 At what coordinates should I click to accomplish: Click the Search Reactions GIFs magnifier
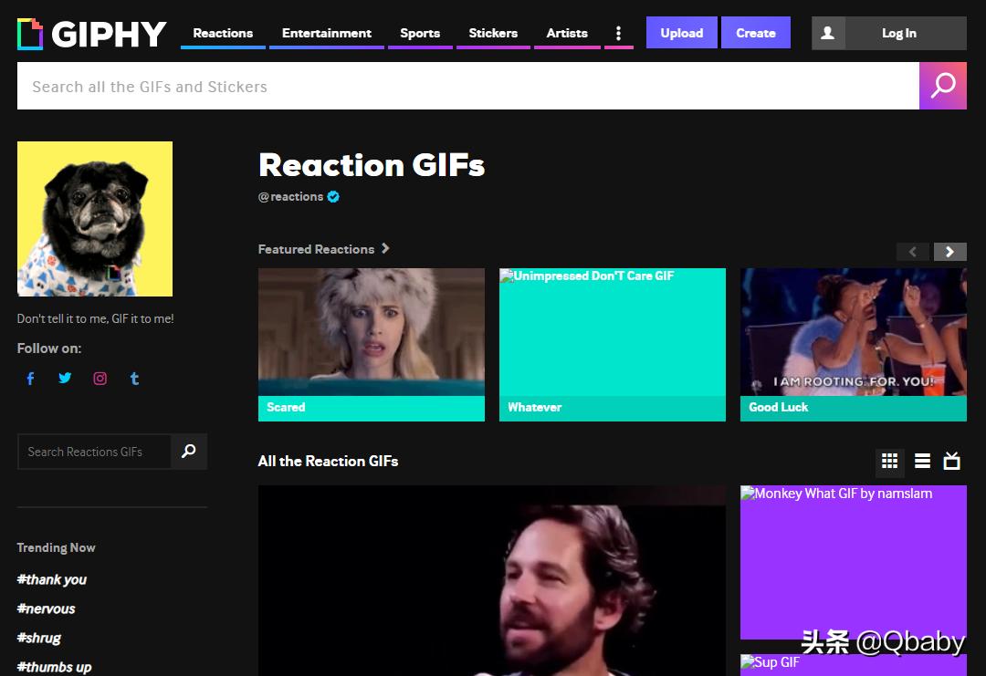(189, 451)
